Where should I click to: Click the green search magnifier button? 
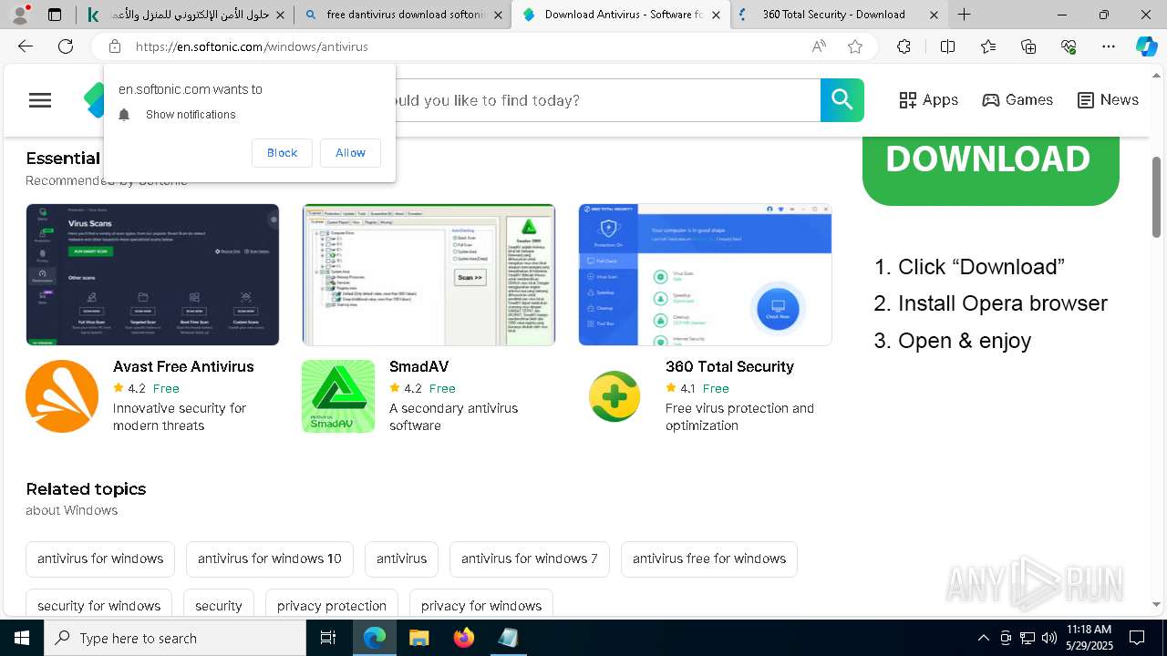(x=842, y=100)
